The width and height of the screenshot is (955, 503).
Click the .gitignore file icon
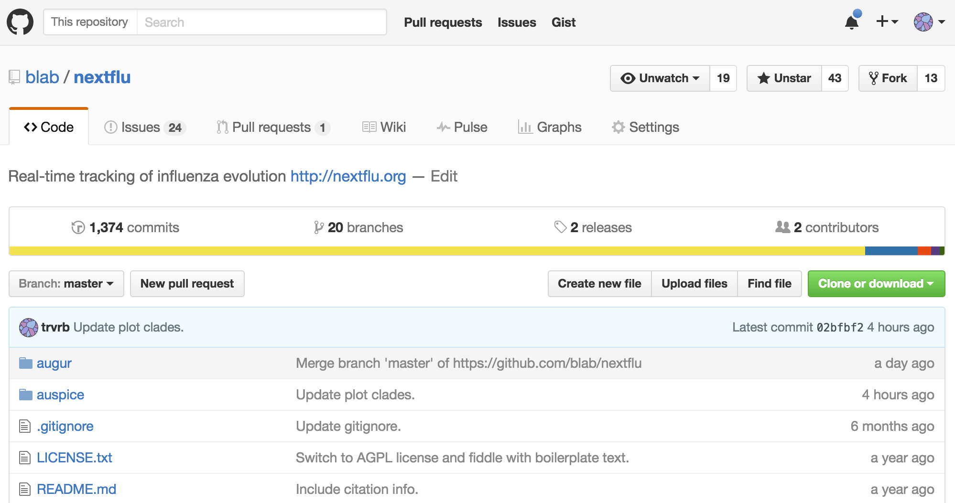click(x=25, y=426)
